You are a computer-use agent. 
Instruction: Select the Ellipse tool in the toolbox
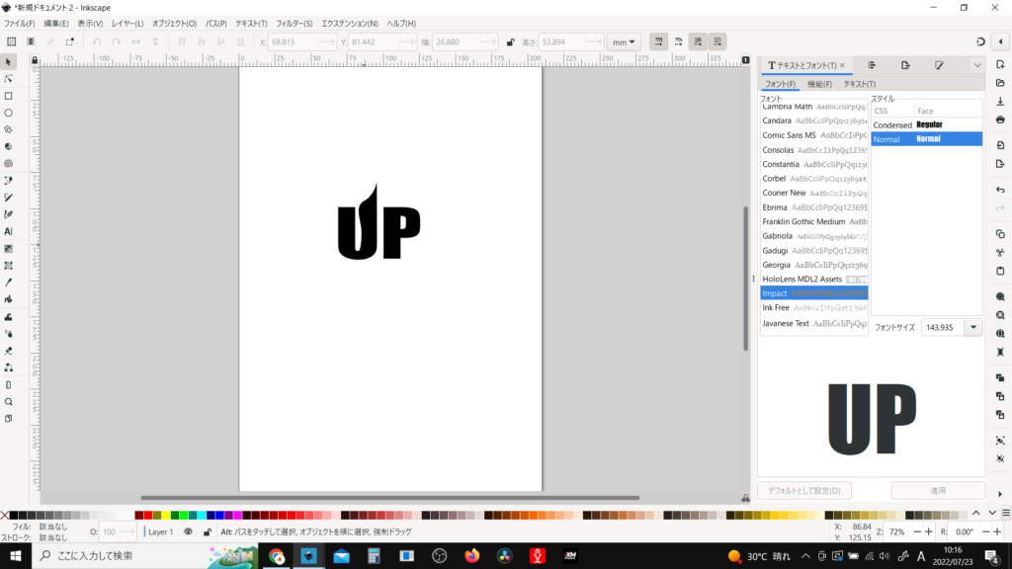[x=9, y=113]
